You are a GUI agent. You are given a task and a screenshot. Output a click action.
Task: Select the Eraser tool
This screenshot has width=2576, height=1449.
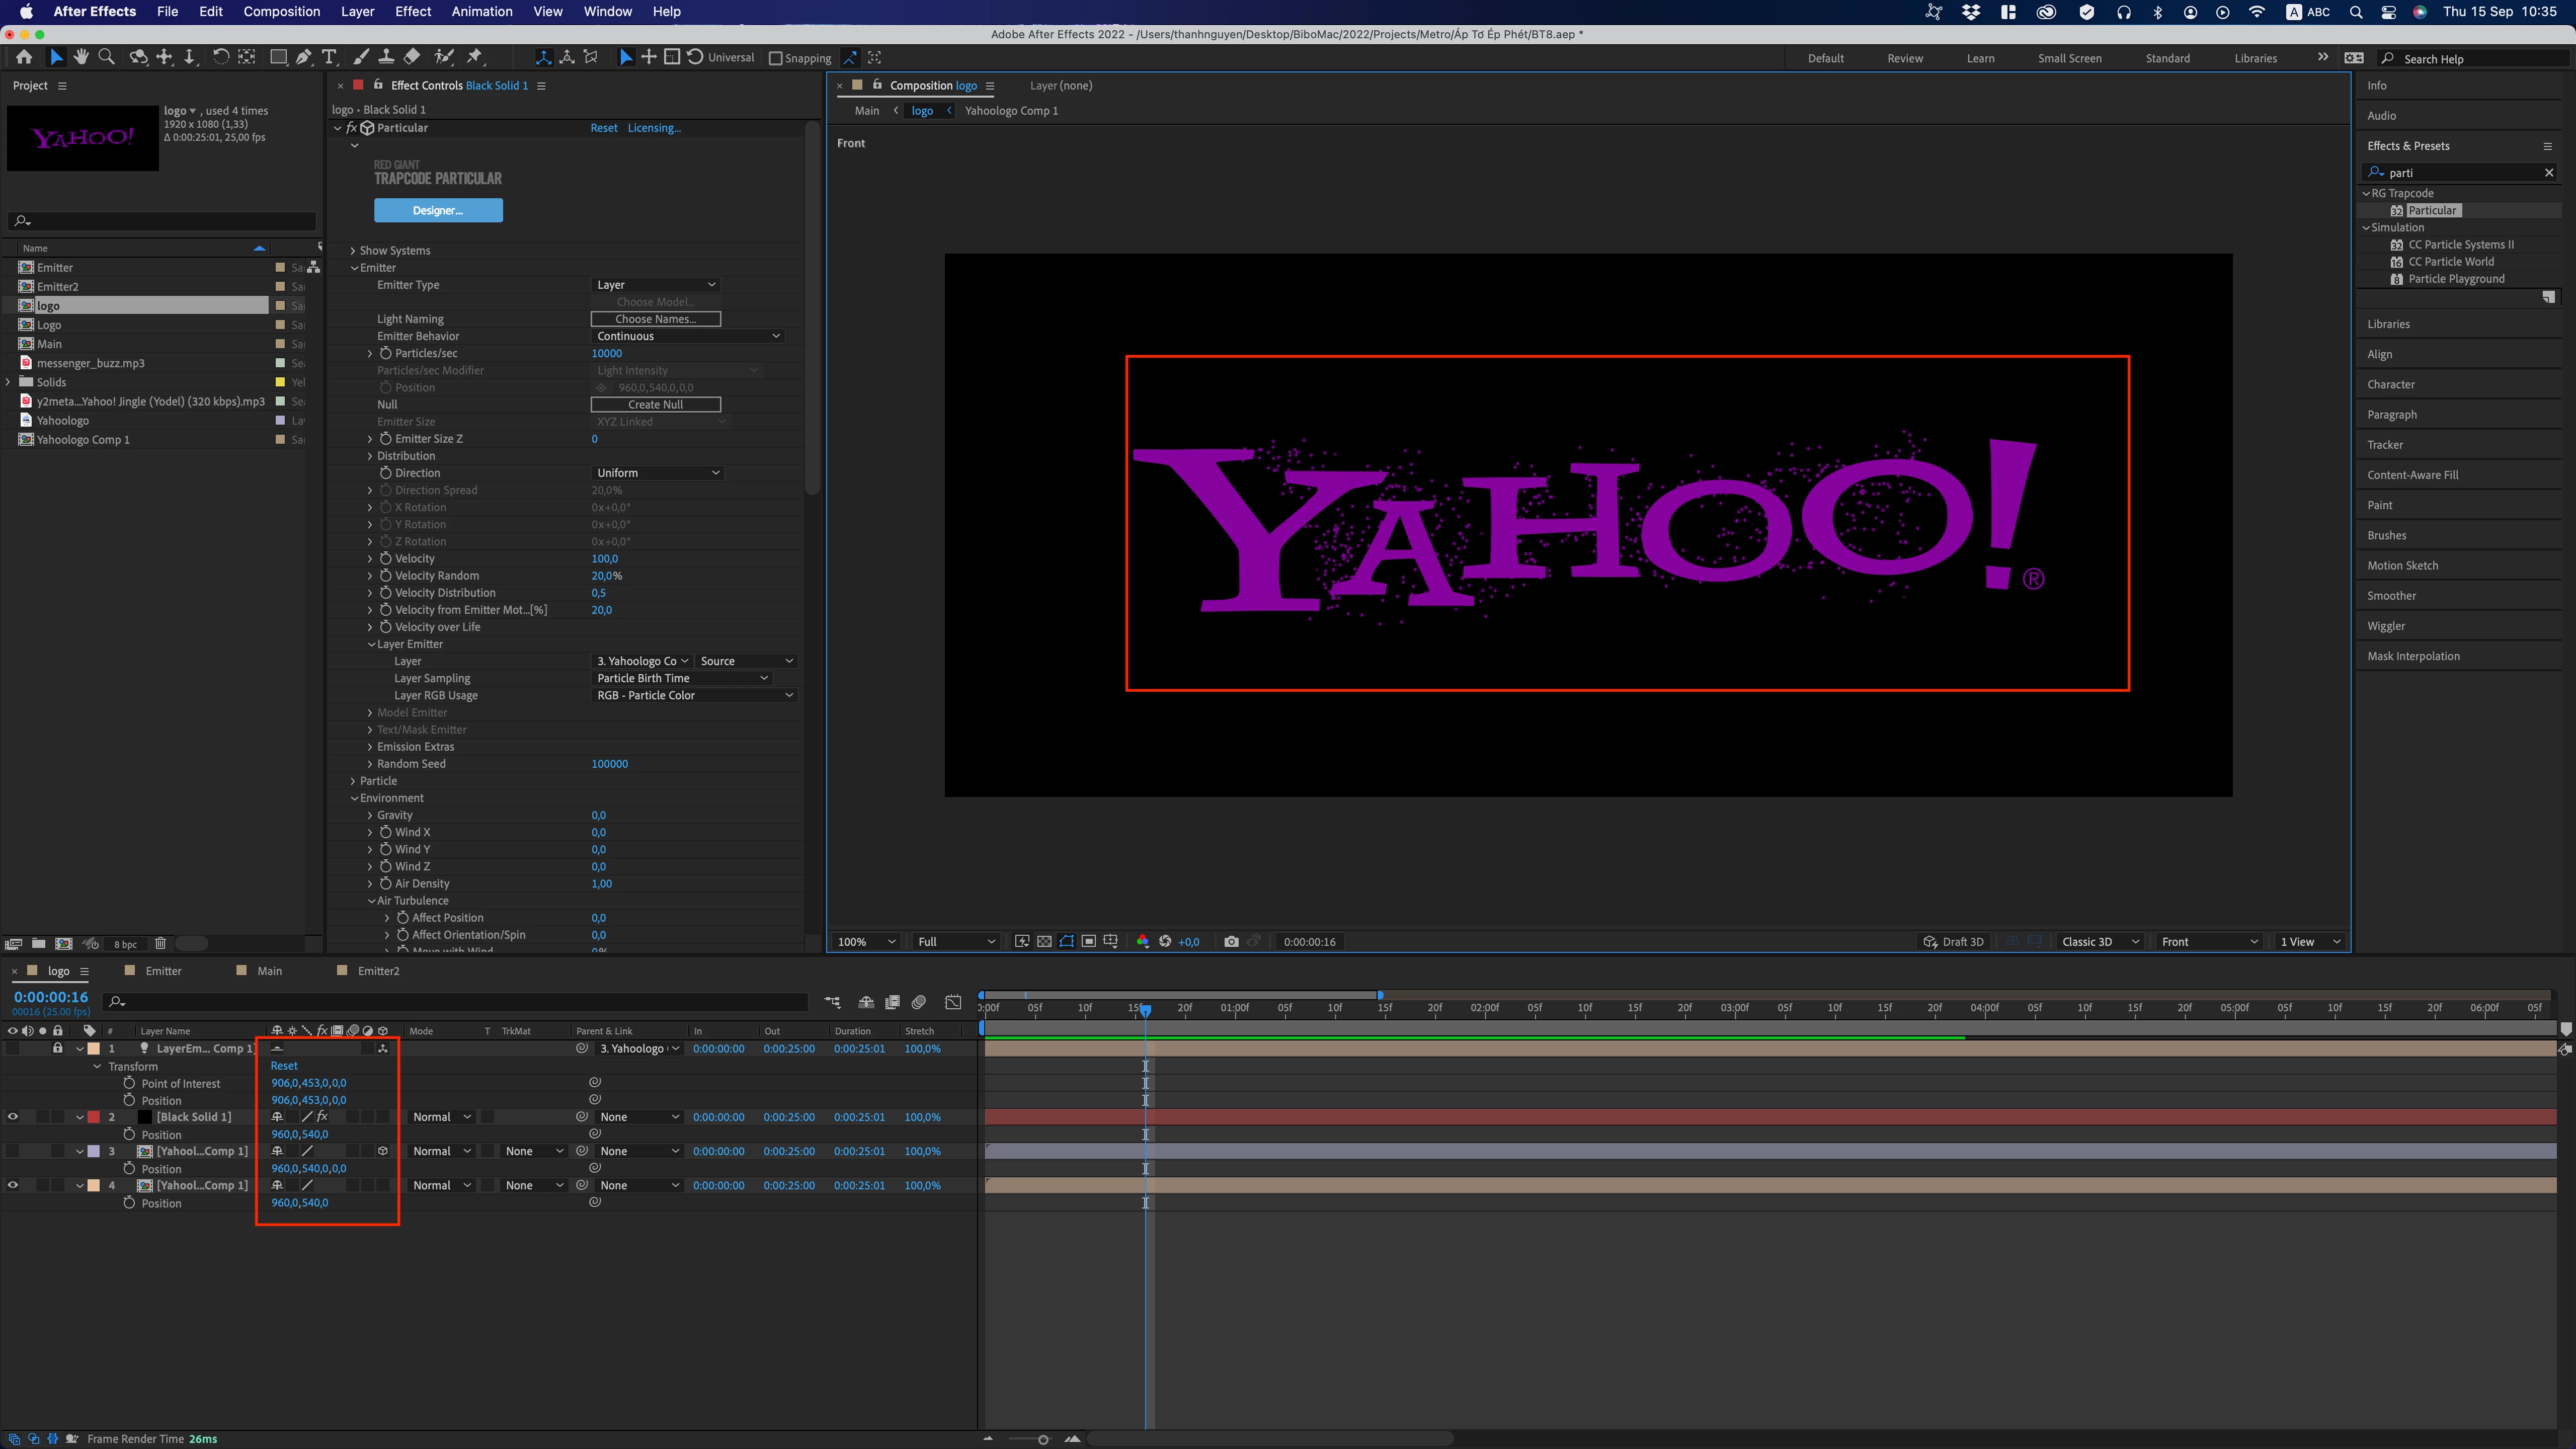tap(412, 58)
